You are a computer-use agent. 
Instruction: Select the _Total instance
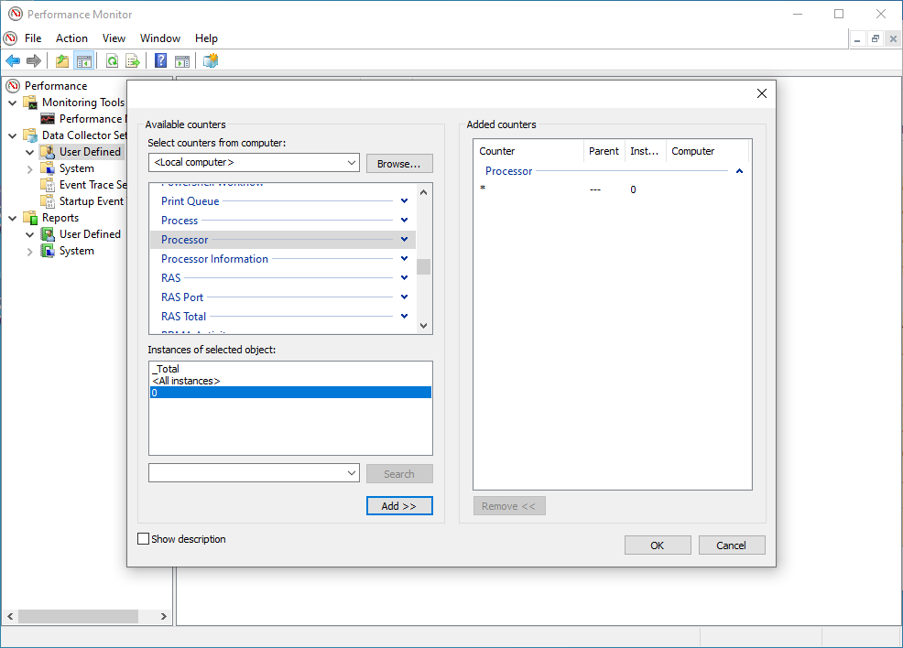[167, 368]
